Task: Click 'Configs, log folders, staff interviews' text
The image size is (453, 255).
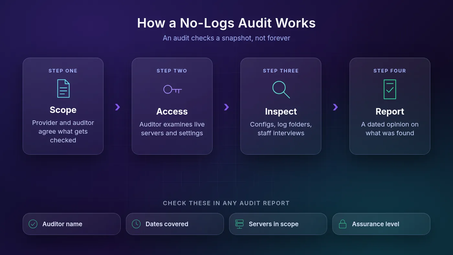Action: [x=281, y=129]
